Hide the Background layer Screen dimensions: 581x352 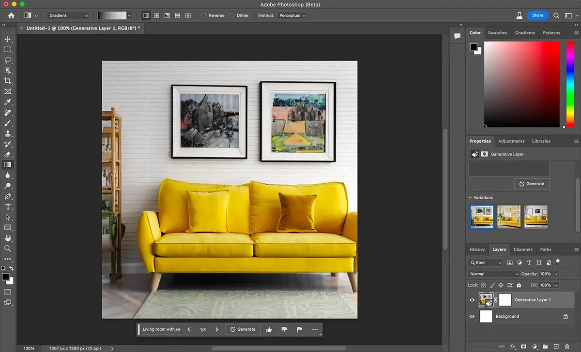pos(472,317)
